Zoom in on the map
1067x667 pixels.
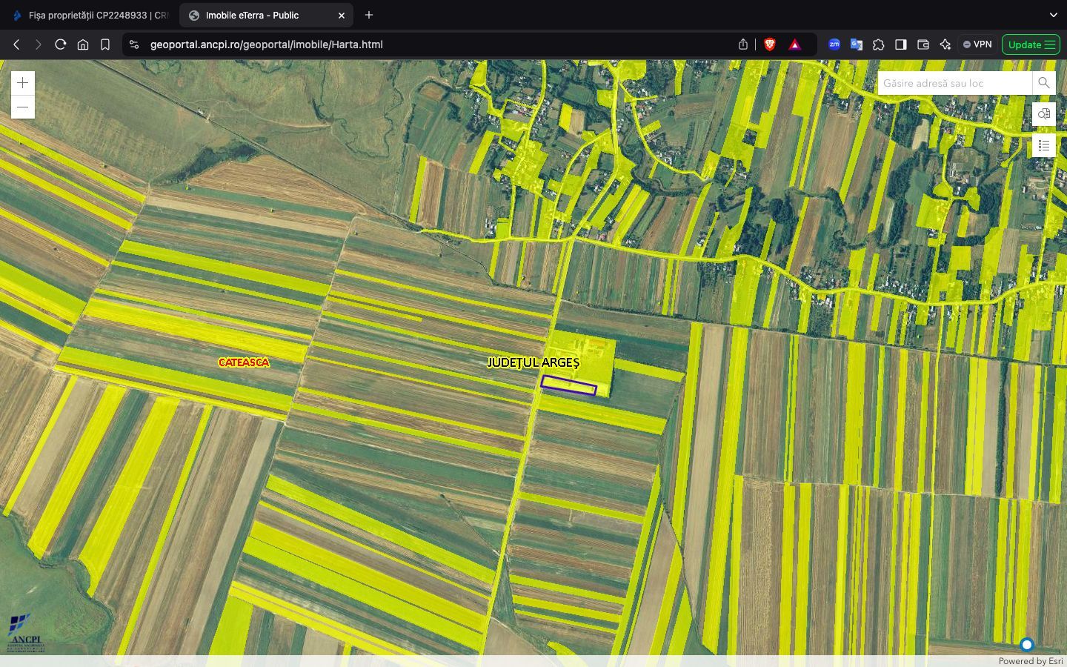point(23,83)
